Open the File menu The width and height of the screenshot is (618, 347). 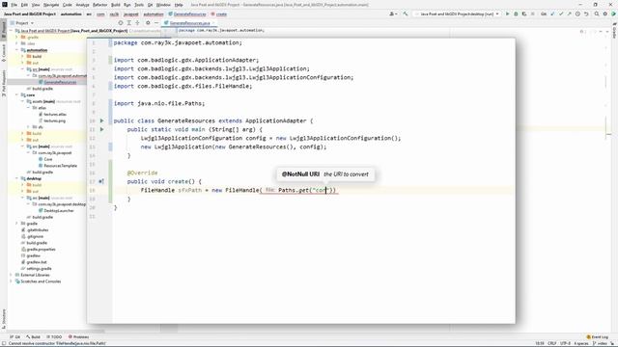(14, 5)
